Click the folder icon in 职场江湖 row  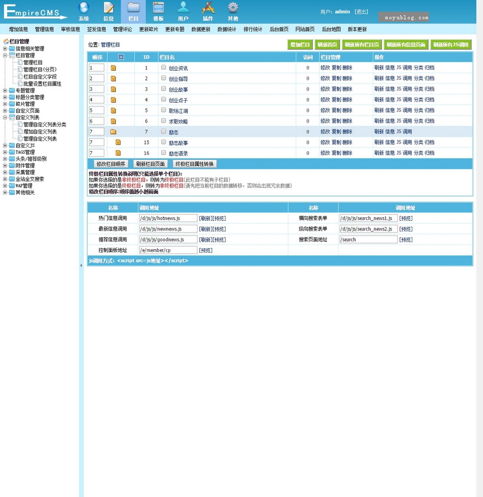coord(113,110)
